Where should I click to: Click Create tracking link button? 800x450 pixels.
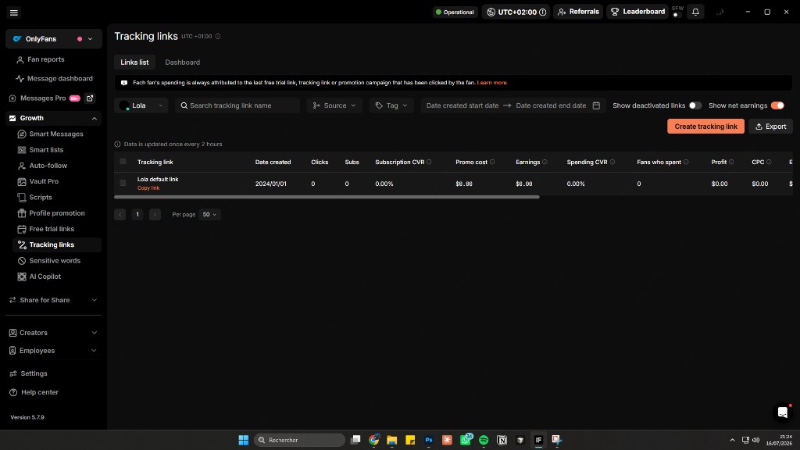pyautogui.click(x=705, y=127)
